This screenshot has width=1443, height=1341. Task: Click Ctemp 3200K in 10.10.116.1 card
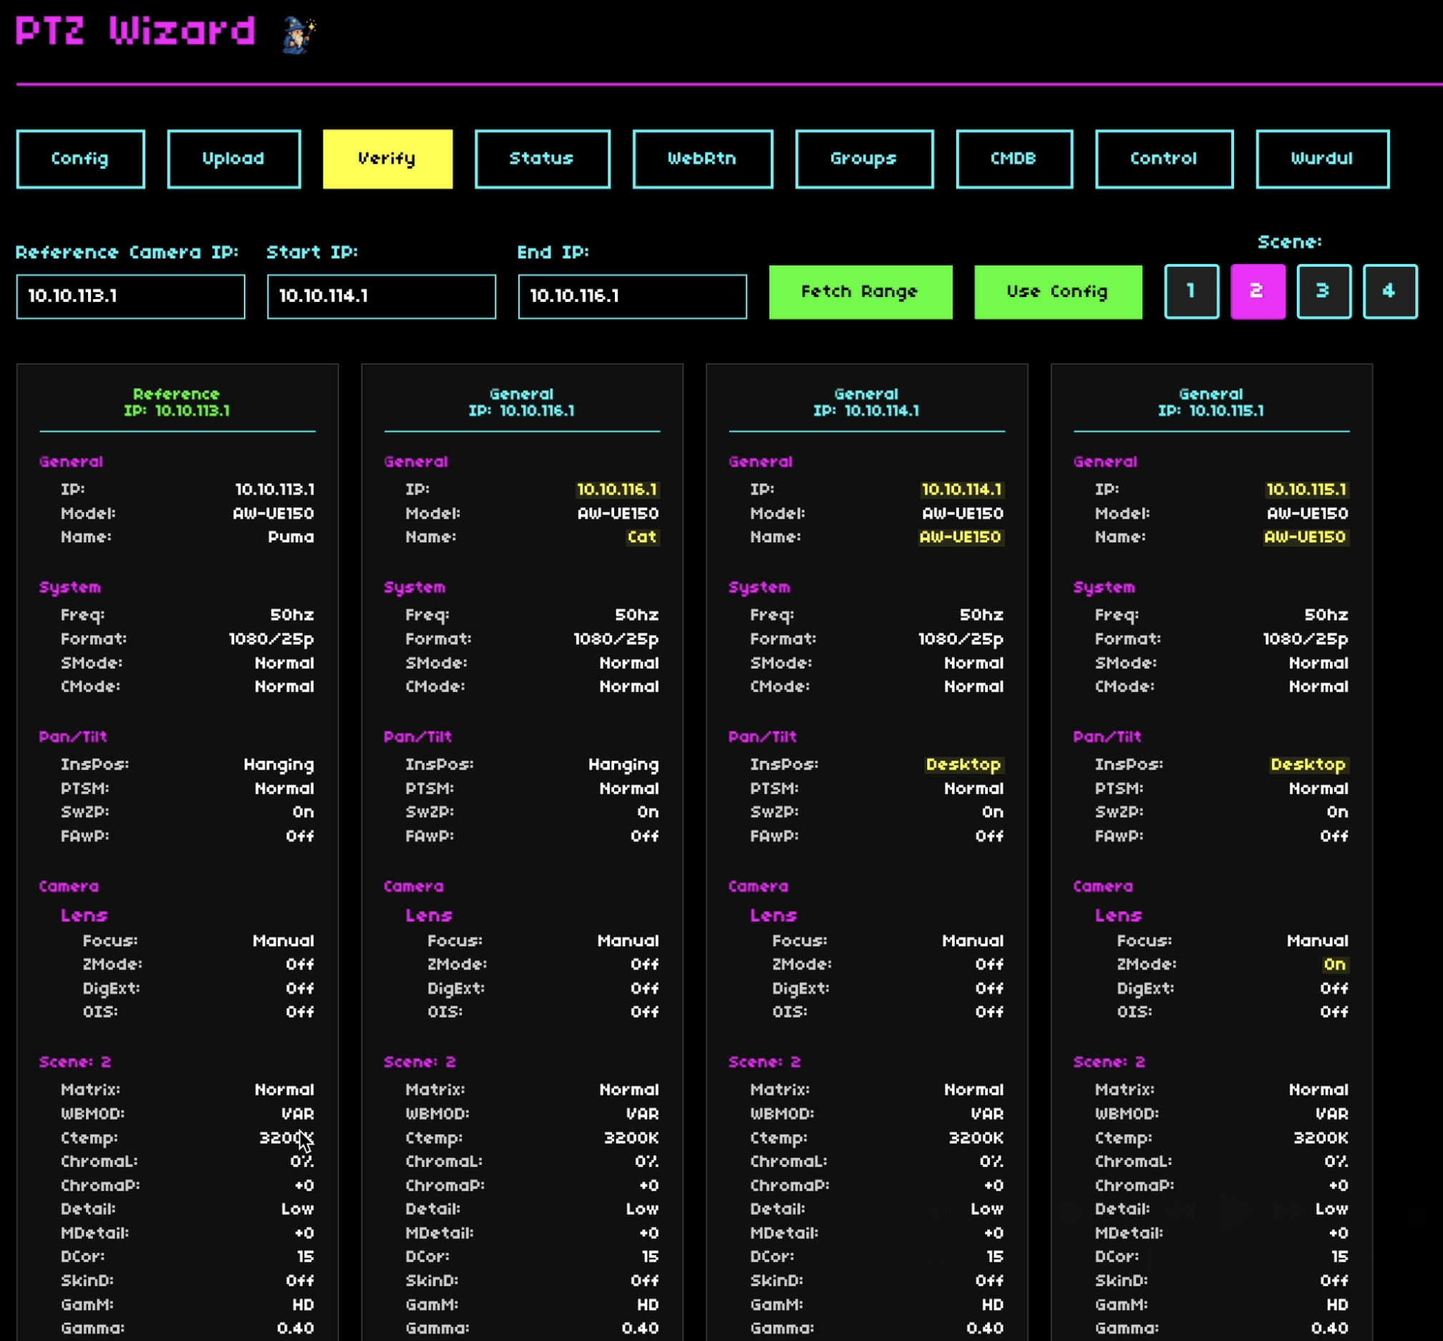[x=631, y=1138]
